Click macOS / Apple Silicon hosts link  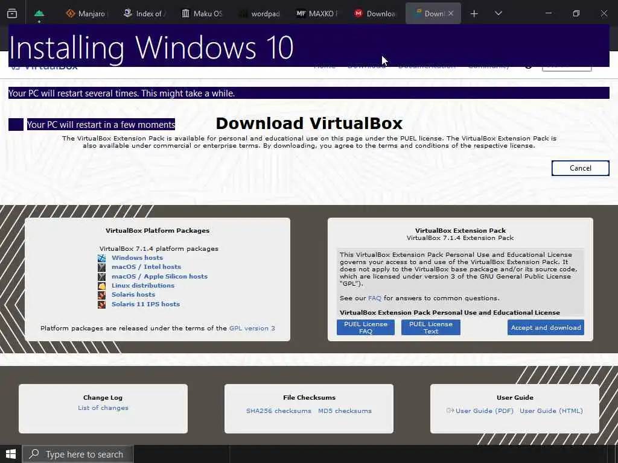click(x=159, y=276)
